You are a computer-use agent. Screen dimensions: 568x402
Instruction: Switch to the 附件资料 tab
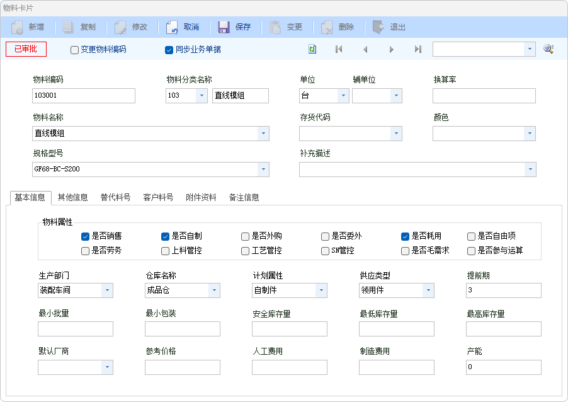click(x=201, y=198)
